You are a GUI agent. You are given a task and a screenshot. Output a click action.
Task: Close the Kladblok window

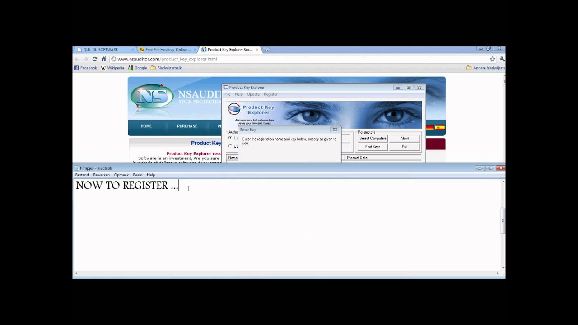[500, 168]
